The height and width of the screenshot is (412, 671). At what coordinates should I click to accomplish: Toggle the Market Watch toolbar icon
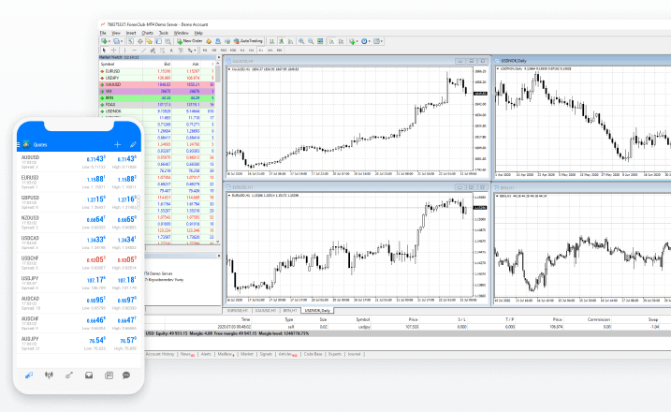tap(130, 41)
